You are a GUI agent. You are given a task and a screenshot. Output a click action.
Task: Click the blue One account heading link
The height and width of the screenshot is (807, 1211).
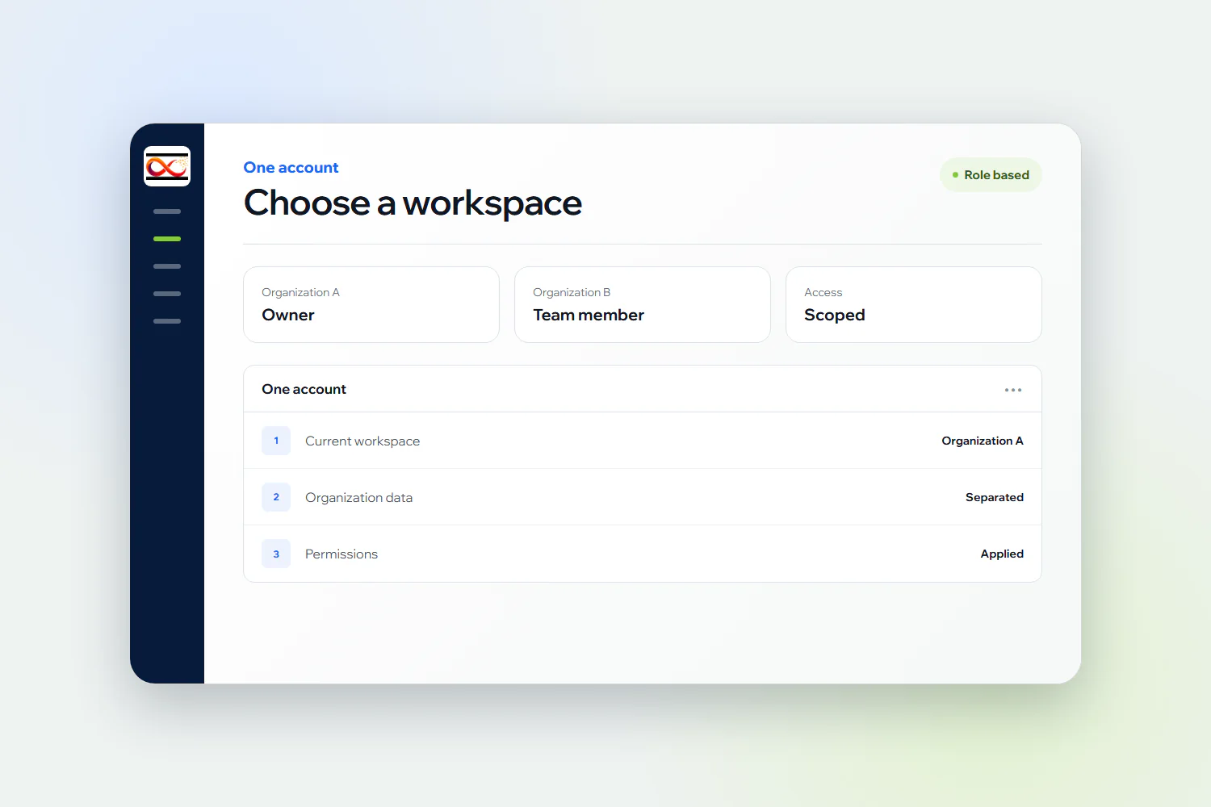coord(291,168)
